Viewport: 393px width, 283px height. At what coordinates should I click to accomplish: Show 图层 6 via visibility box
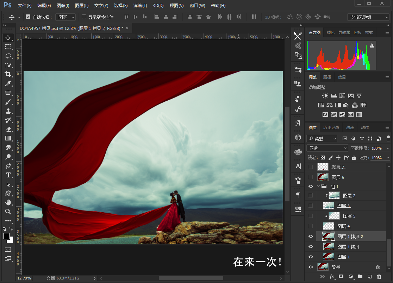(x=311, y=177)
